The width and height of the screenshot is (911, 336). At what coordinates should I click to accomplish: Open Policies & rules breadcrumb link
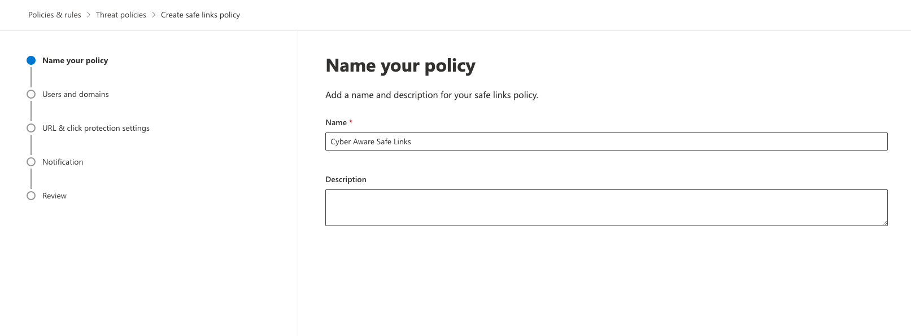pos(55,15)
